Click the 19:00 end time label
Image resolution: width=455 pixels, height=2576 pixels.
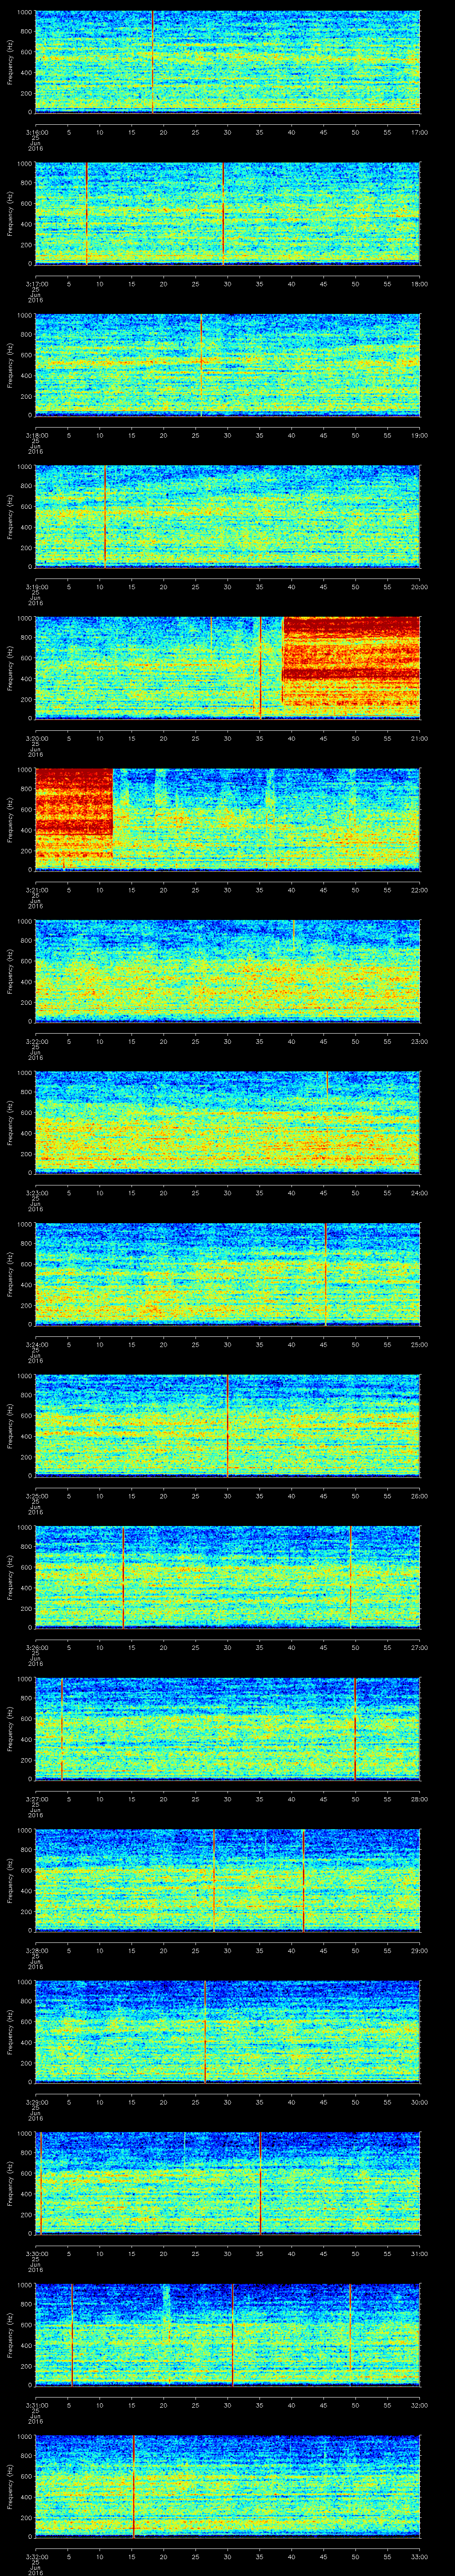(419, 435)
